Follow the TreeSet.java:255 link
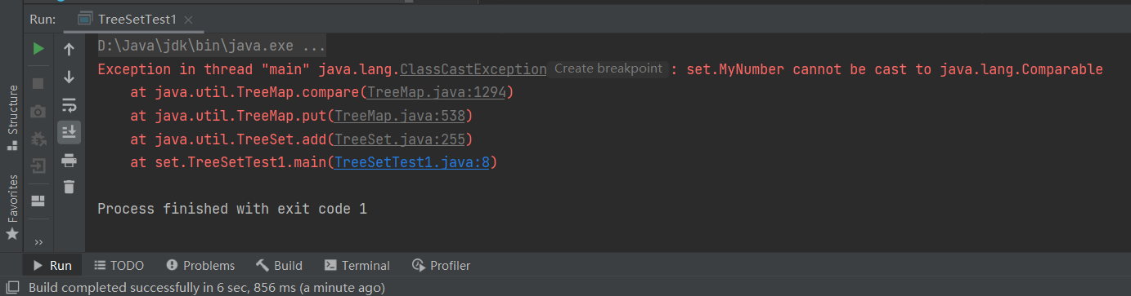This screenshot has height=296, width=1131. pos(399,139)
